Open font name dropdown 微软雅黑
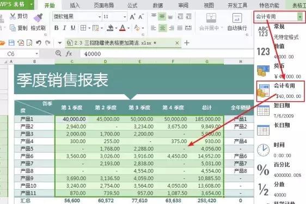This screenshot has height=204, width=306. [x=100, y=17]
